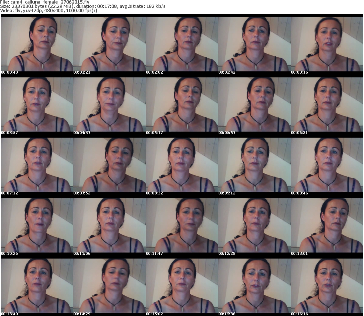Click the frame timestamped 00:10:26

37,225
